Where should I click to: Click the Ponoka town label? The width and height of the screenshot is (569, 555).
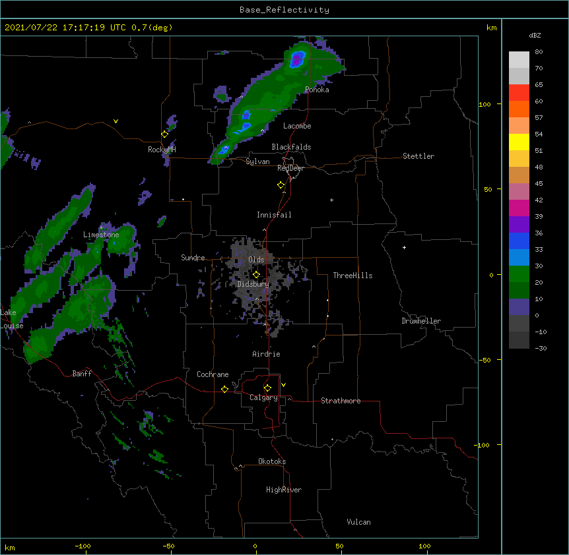click(x=317, y=90)
